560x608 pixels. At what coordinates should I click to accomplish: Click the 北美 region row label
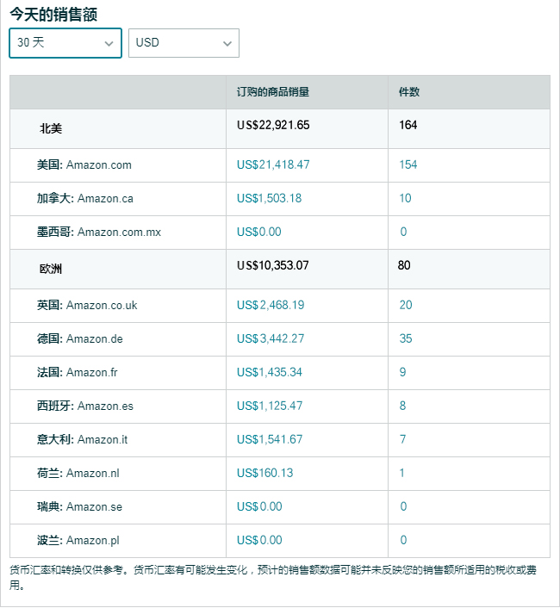tap(51, 128)
